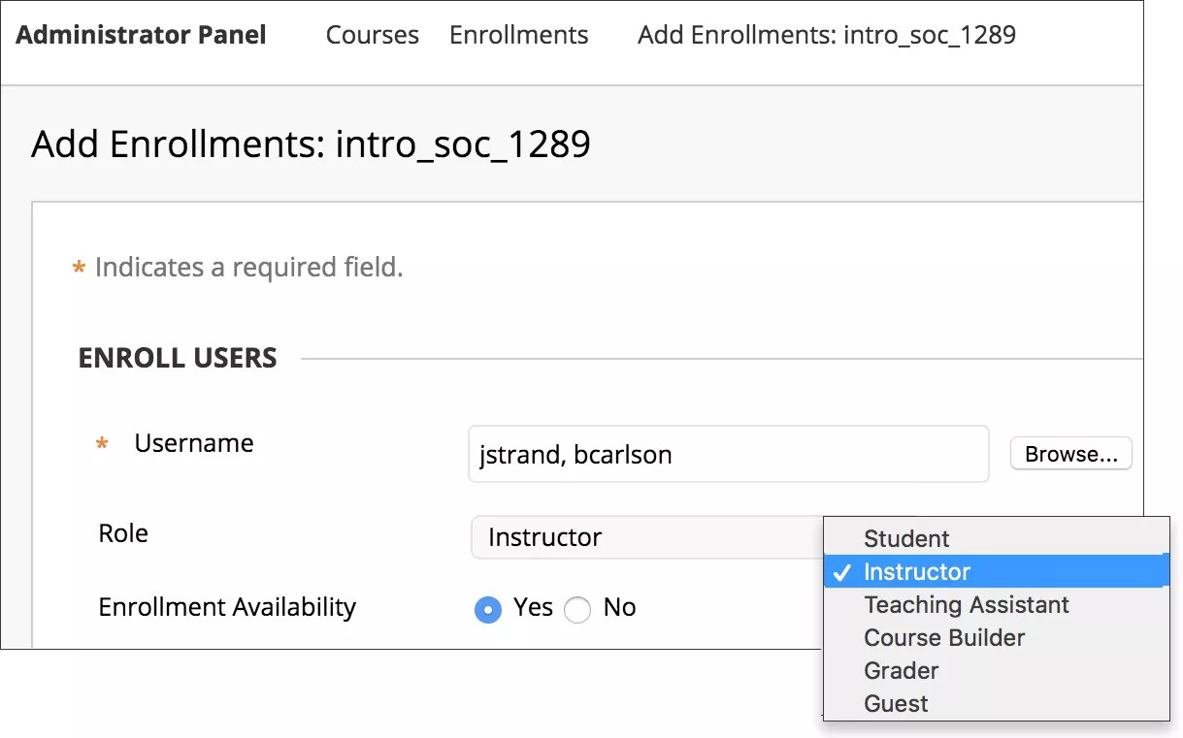Open the Courses section from the breadcrumb
This screenshot has height=738, width=1183.
[x=372, y=34]
